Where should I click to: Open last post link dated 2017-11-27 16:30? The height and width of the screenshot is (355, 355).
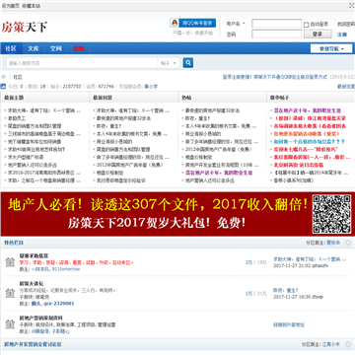pos(286,290)
